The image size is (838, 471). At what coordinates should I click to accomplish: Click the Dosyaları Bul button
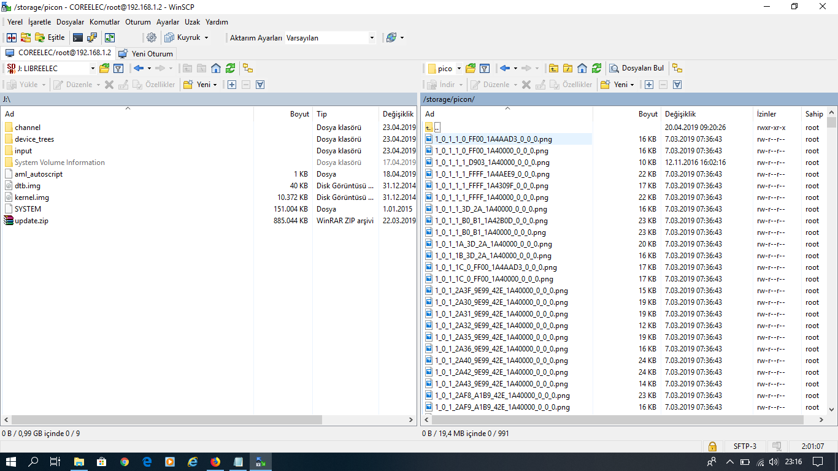click(x=636, y=68)
